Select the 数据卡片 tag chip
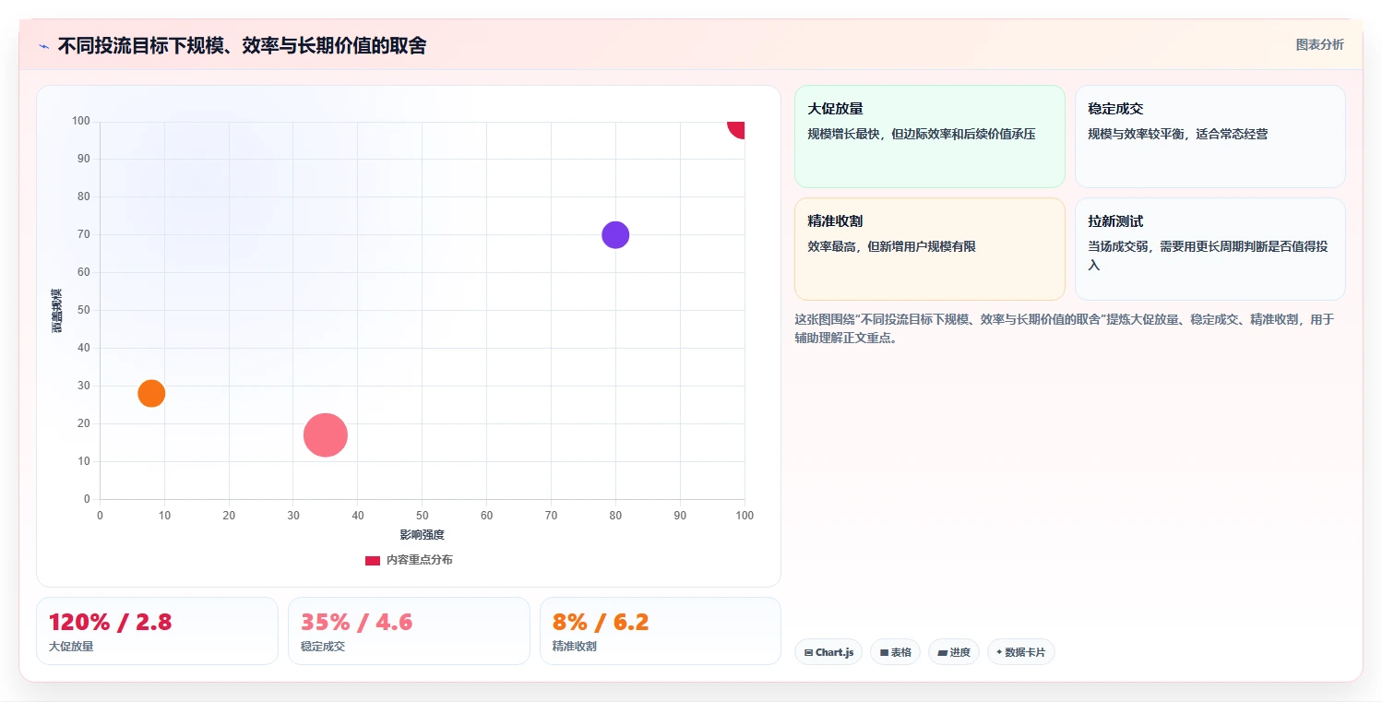Screen dimensions: 1382x702 [1020, 652]
